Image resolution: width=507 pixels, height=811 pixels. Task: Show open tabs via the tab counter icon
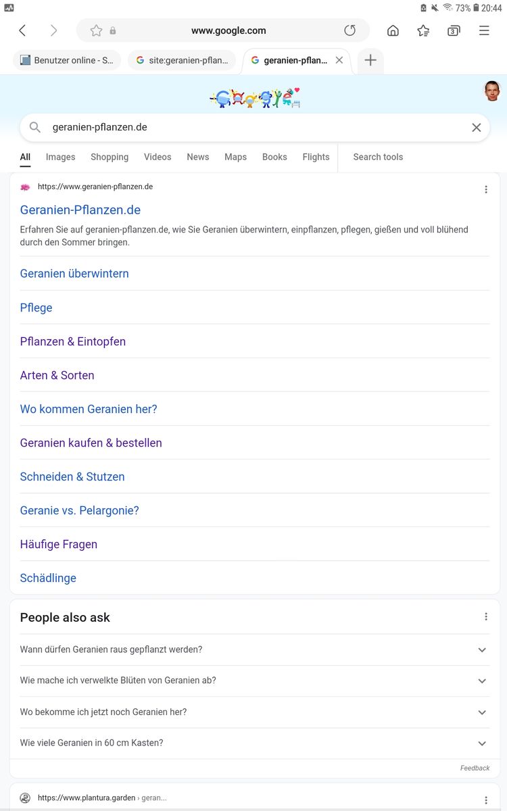(454, 30)
